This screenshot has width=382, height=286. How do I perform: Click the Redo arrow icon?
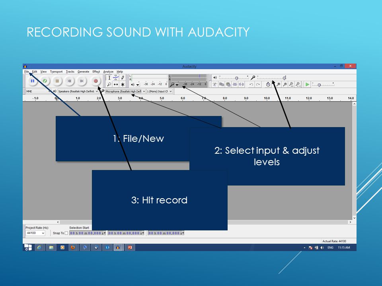(x=258, y=84)
